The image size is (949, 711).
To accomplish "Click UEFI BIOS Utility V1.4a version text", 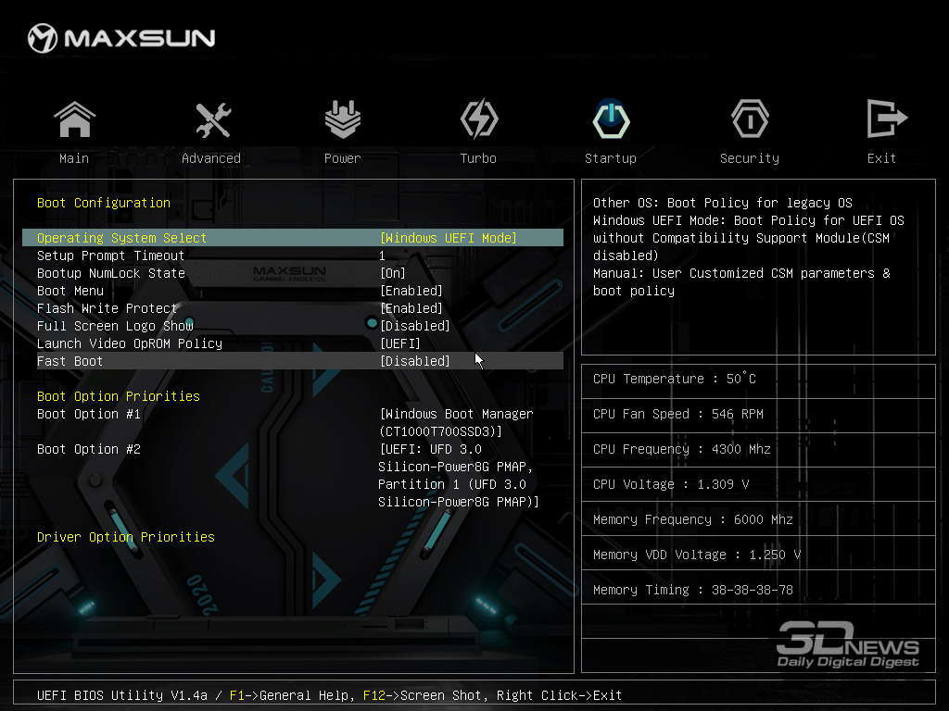I will [x=121, y=695].
